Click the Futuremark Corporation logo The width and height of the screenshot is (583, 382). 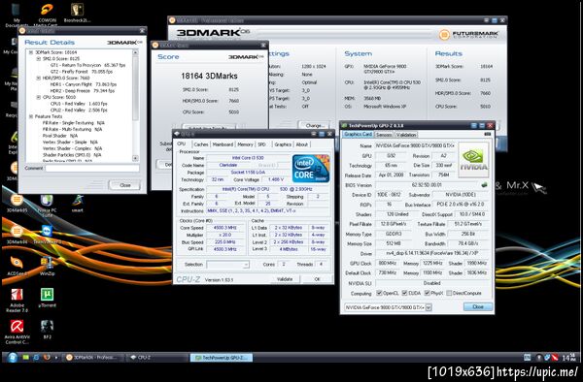coord(468,35)
